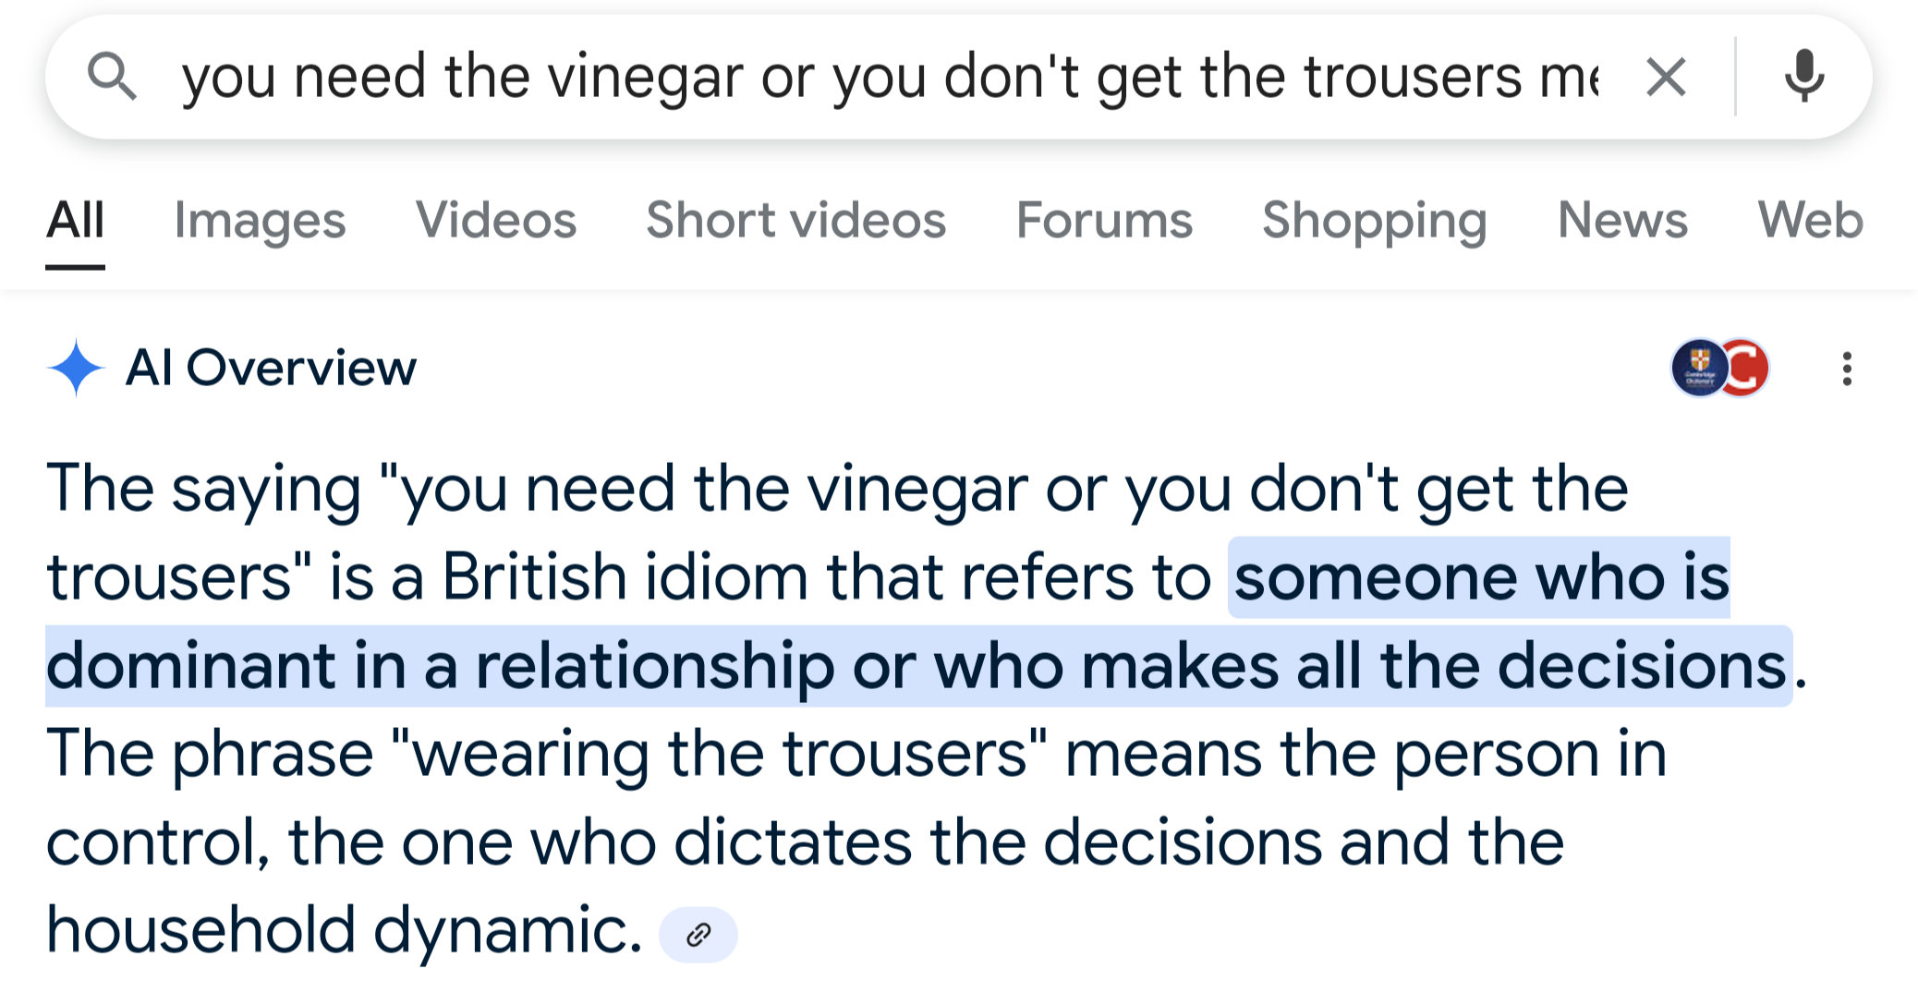Click the AI Overview heading
Image resolution: width=1918 pixels, height=993 pixels.
(271, 368)
